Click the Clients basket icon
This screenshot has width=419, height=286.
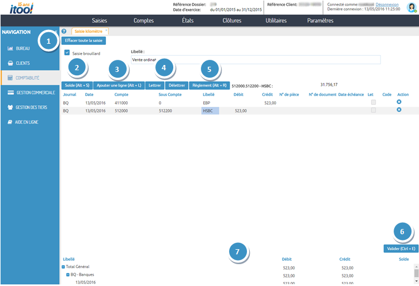click(10, 63)
